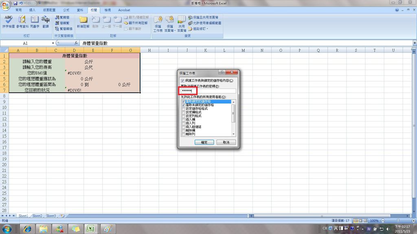Click the volume icon in system tray
The image size is (417, 234).
coord(388,229)
